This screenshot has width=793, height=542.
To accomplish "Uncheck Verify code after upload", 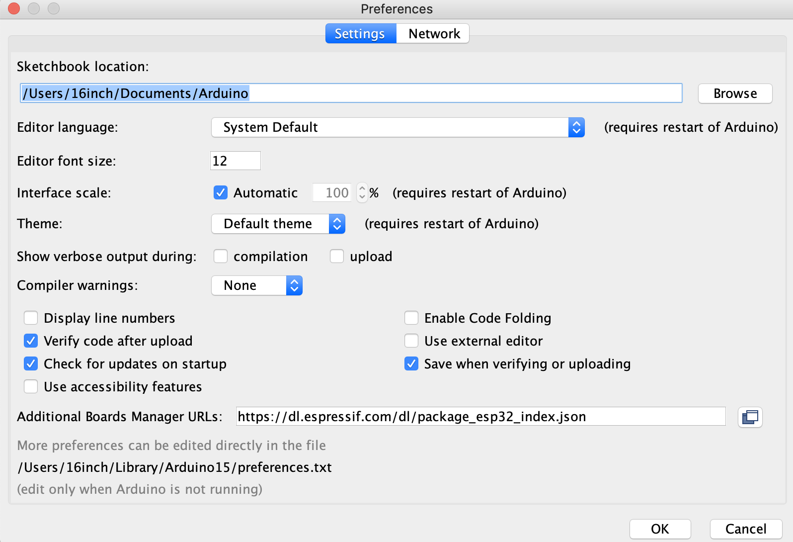I will click(x=31, y=341).
